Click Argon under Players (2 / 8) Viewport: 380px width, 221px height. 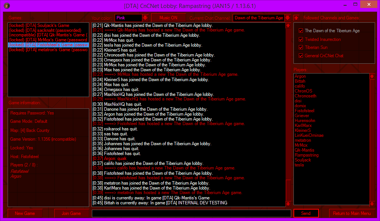16,177
